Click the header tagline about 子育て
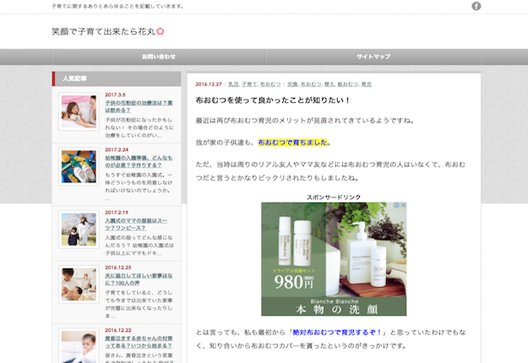 pos(118,6)
